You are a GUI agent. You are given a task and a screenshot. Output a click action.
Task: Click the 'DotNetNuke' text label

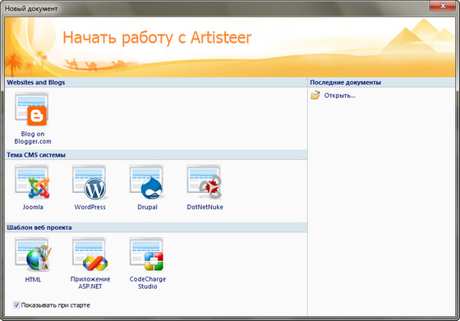pyautogui.click(x=205, y=207)
